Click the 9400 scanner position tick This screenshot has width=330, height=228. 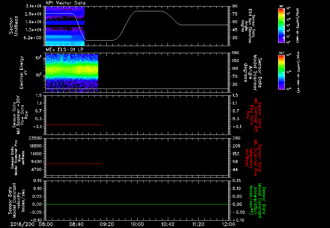coord(37,162)
